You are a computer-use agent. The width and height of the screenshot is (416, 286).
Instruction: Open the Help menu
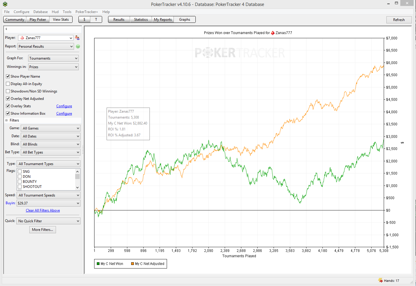(x=106, y=12)
